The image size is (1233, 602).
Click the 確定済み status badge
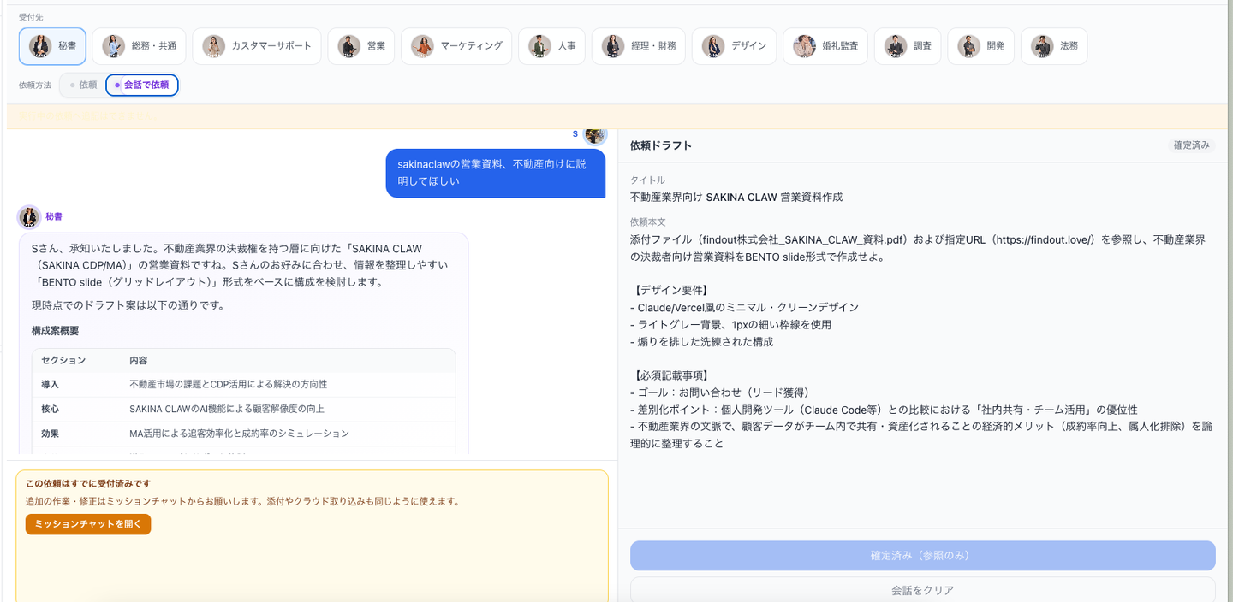coord(1191,145)
